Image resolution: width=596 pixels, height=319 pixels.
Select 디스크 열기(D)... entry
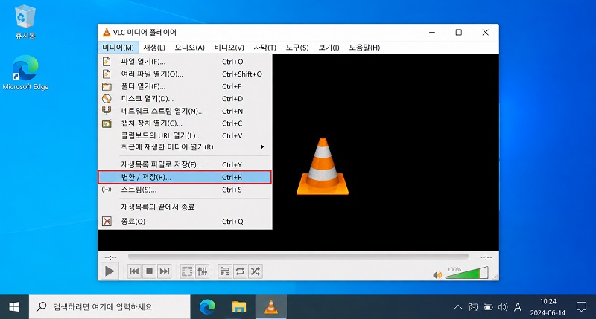185,99
